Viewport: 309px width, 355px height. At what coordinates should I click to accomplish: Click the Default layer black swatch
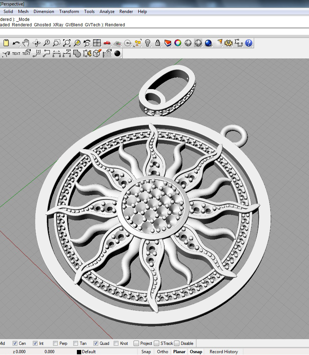pyautogui.click(x=79, y=352)
